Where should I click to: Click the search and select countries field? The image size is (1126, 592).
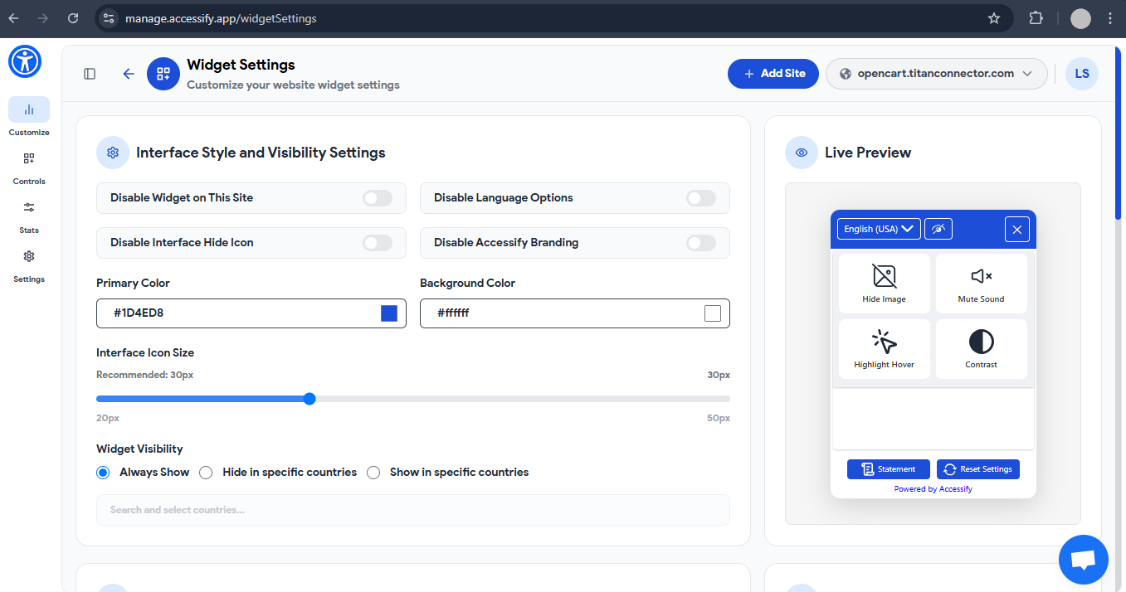[x=412, y=509]
